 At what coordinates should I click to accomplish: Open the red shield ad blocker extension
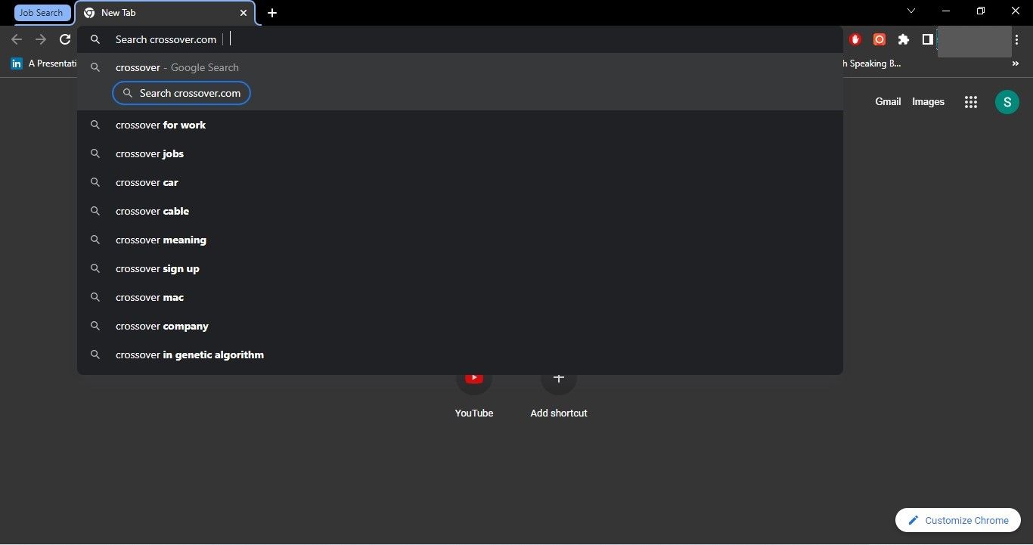pyautogui.click(x=855, y=39)
